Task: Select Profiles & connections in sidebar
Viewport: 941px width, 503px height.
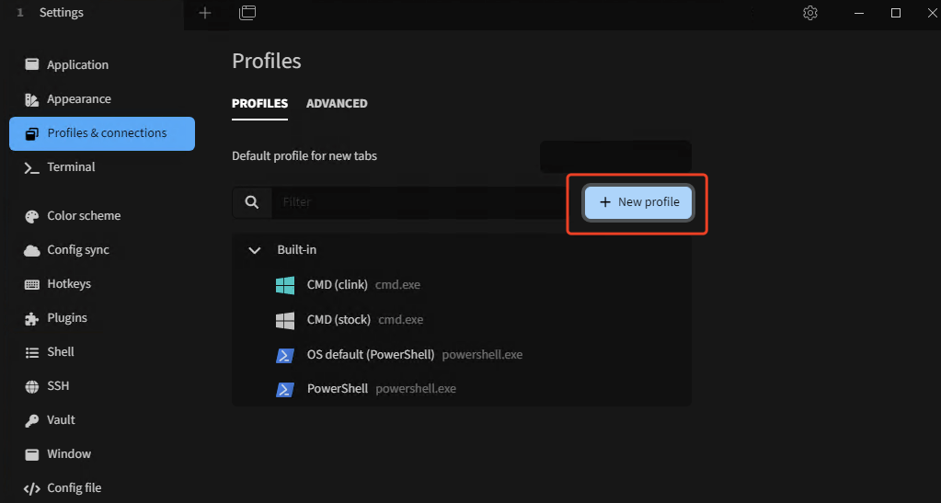Action: [102, 133]
